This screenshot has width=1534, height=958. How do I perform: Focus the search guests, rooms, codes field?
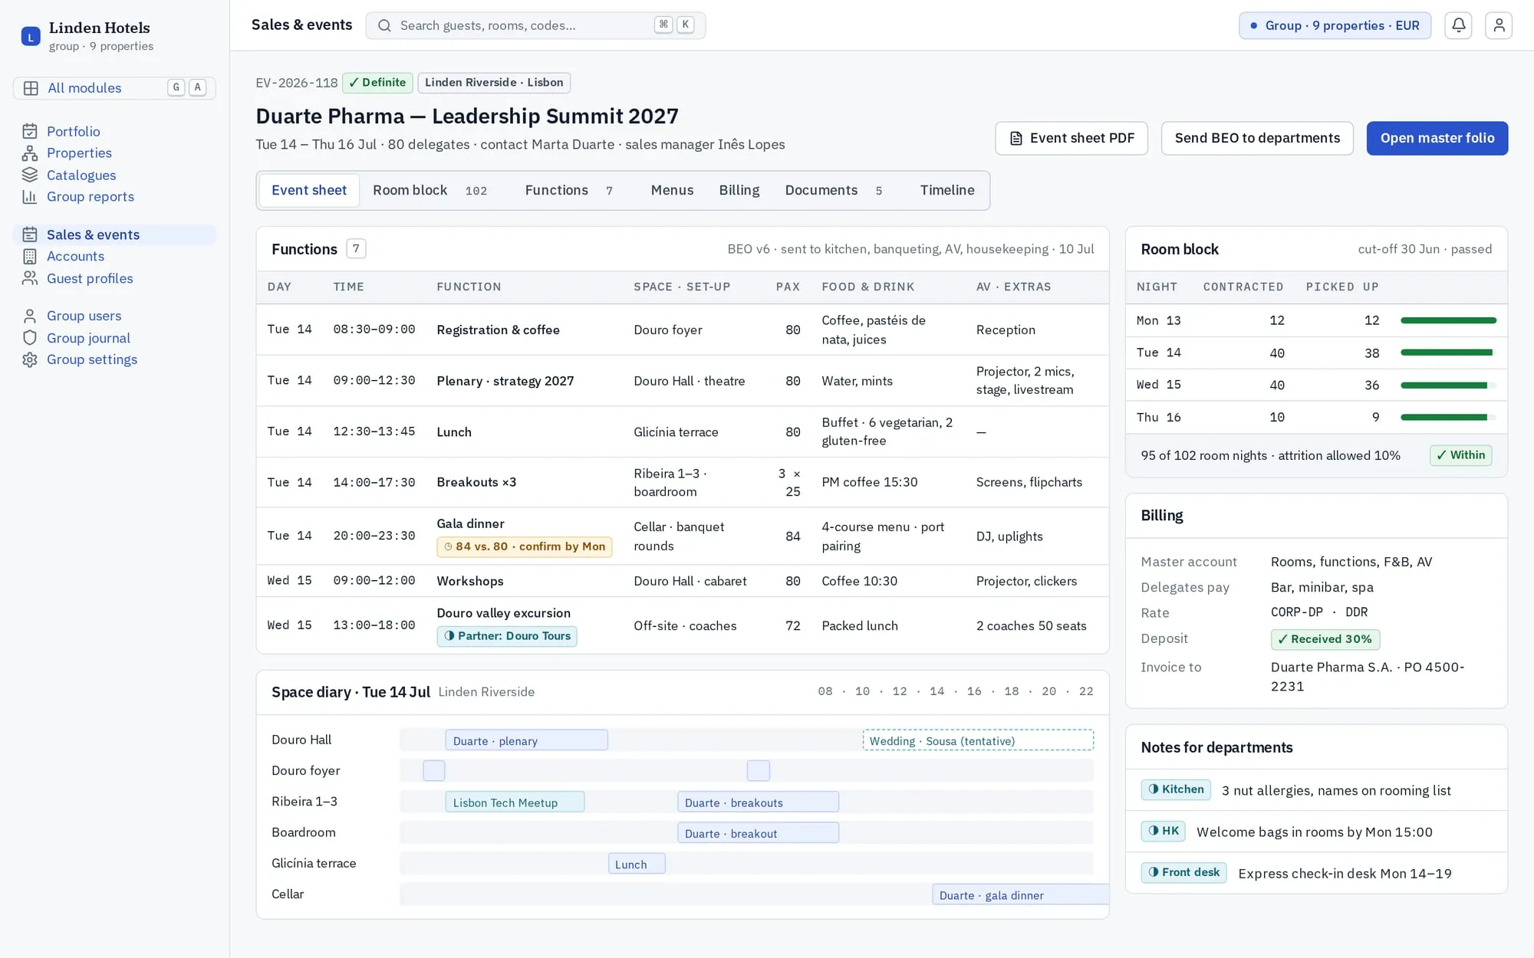click(x=535, y=25)
